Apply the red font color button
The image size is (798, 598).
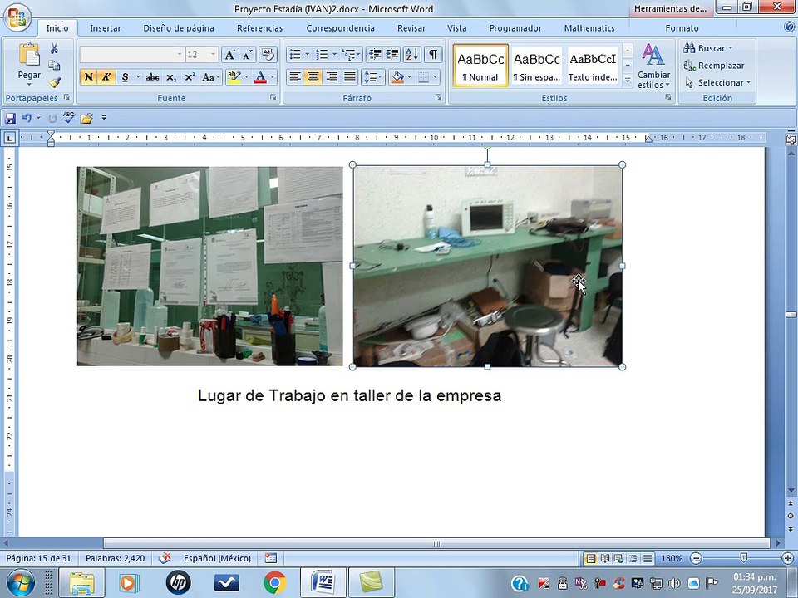(260, 77)
